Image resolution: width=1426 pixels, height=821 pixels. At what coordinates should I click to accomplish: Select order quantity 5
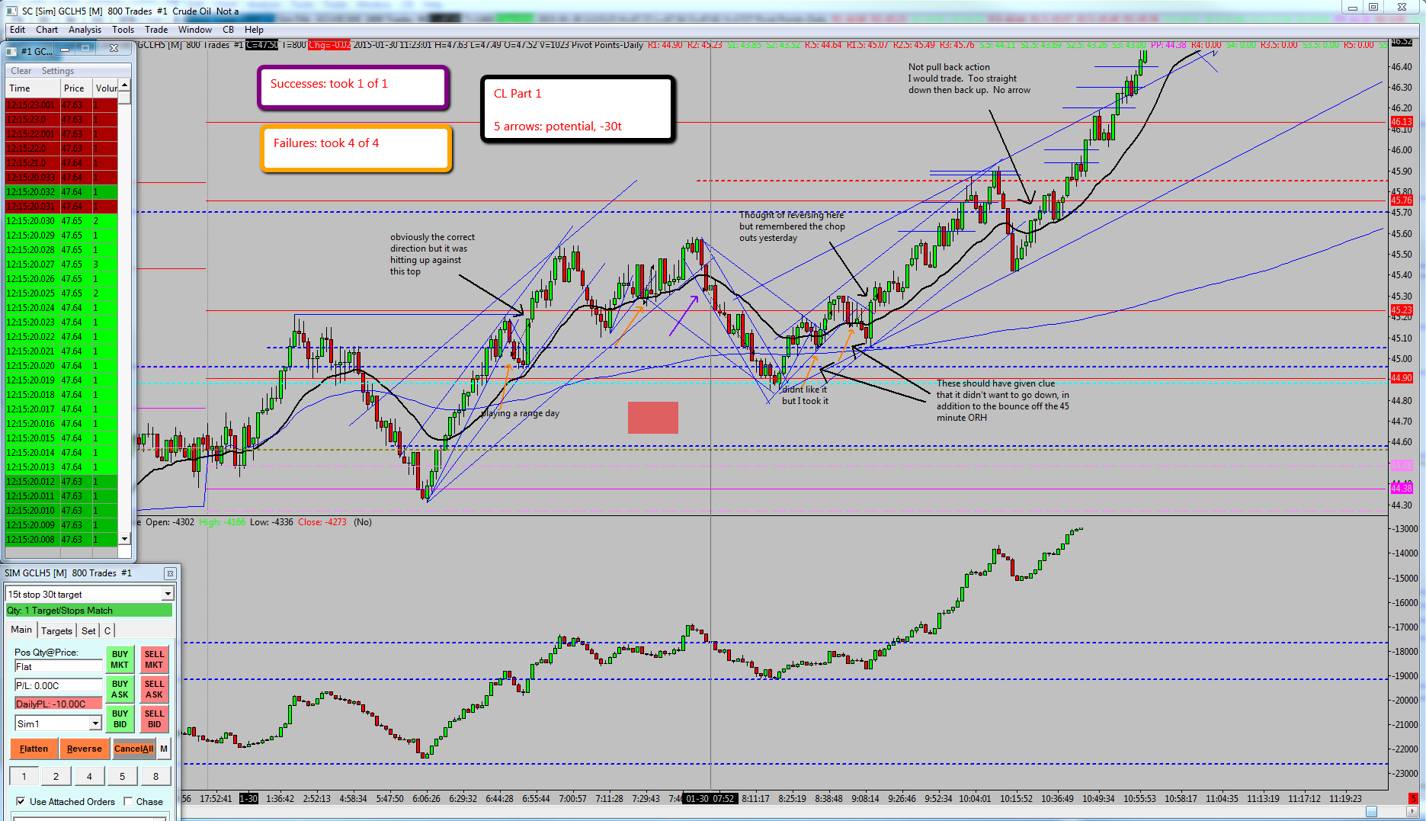pyautogui.click(x=122, y=776)
